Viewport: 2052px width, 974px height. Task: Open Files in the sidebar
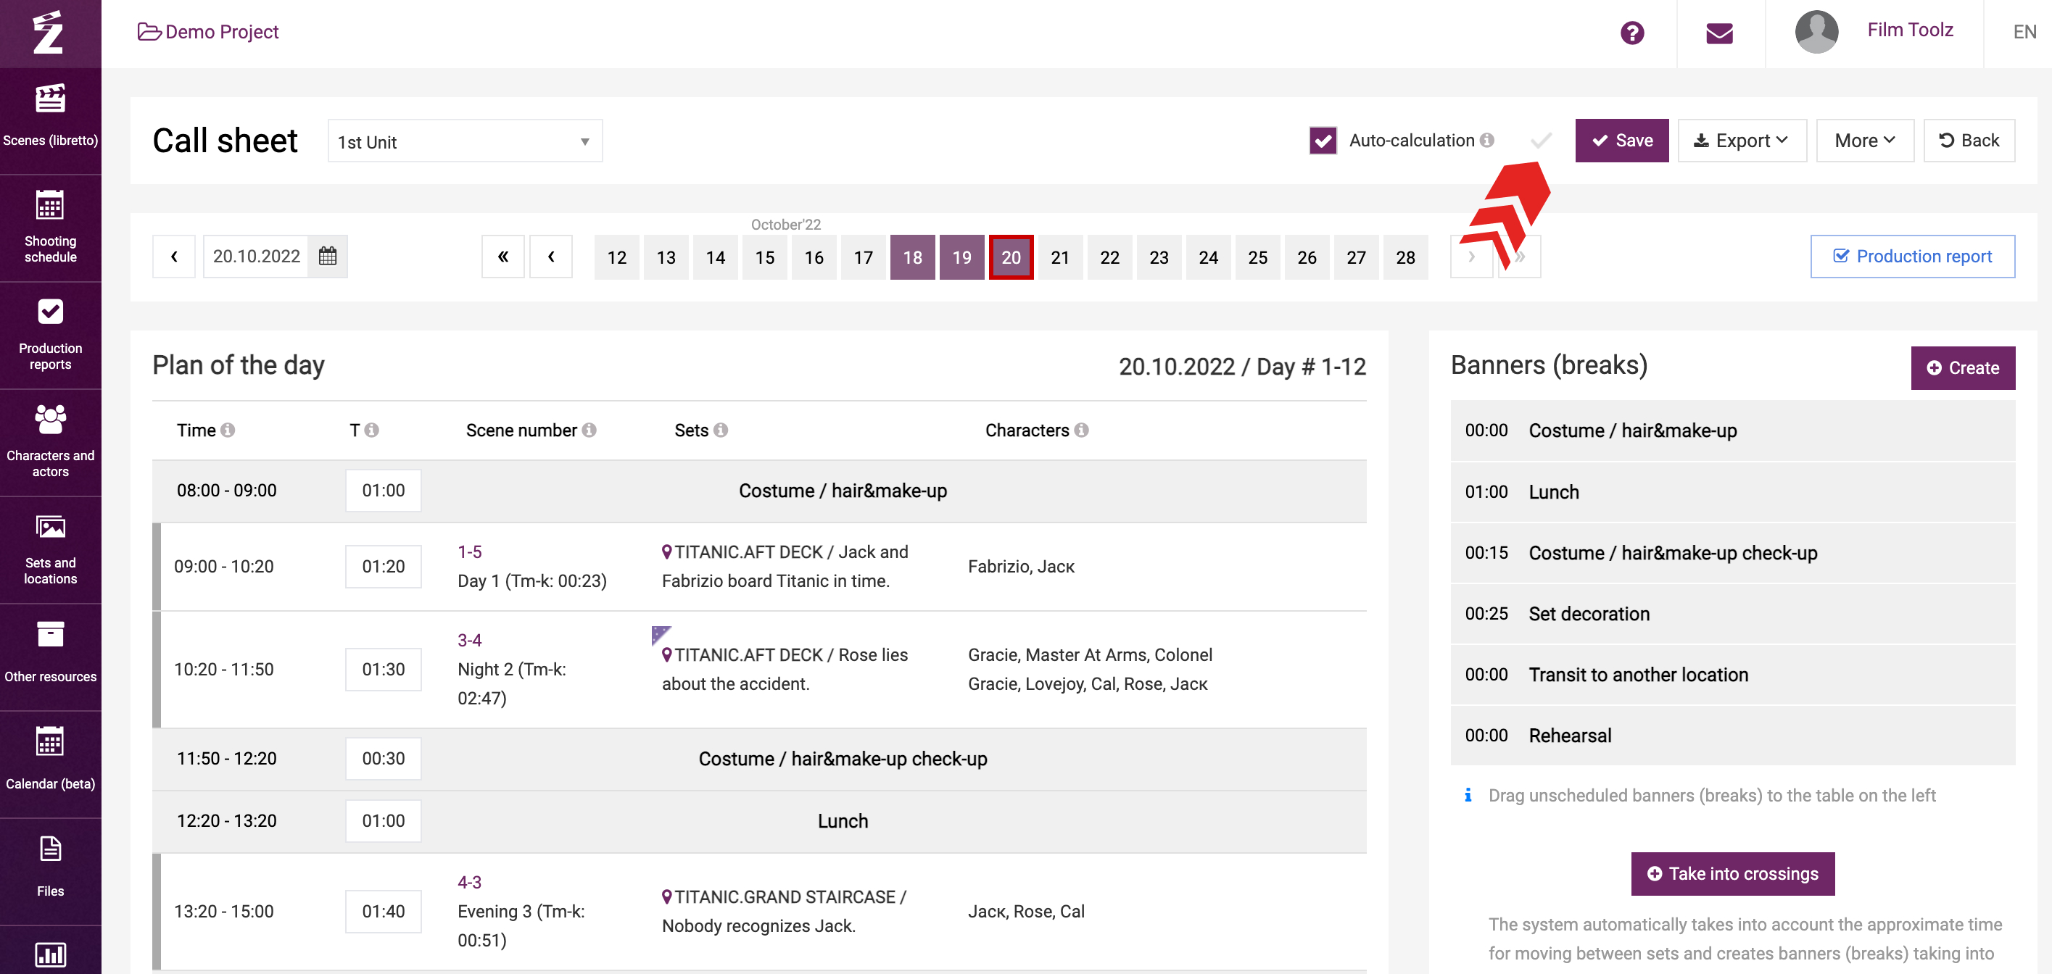[x=50, y=870]
